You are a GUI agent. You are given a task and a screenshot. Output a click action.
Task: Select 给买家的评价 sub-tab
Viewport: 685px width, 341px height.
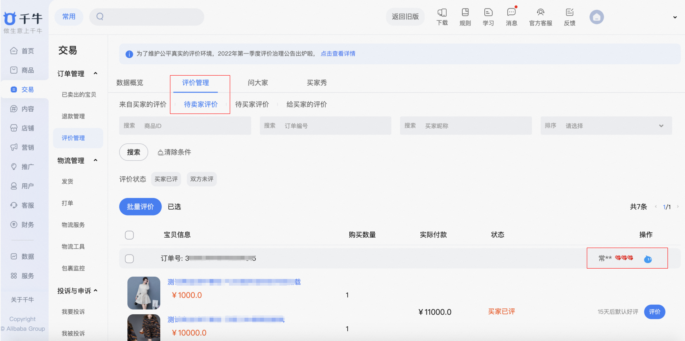coord(307,104)
